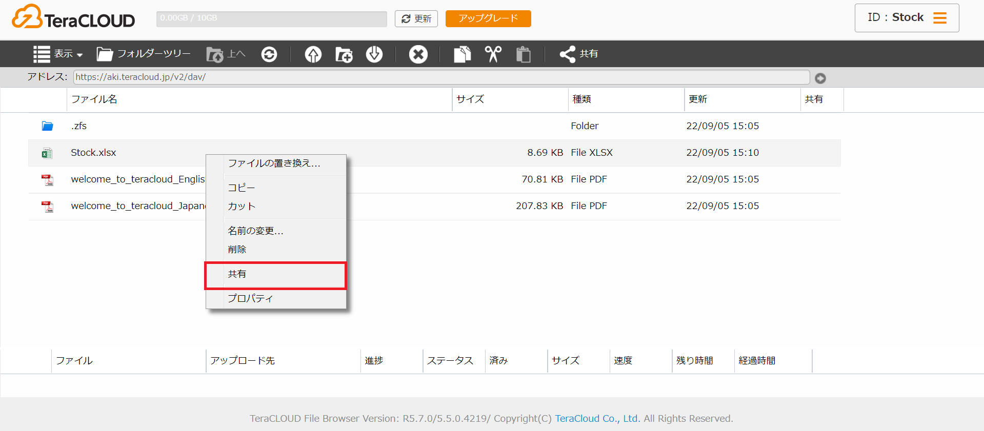This screenshot has height=431, width=984.
Task: Click the アップロード先 column header
Action: [x=283, y=361]
